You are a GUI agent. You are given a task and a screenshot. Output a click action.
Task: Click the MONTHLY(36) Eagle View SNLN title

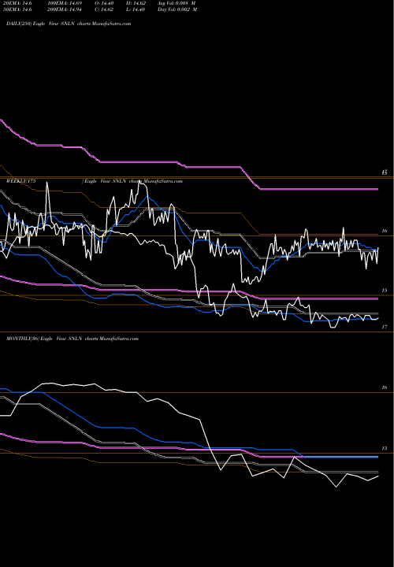pos(72,339)
